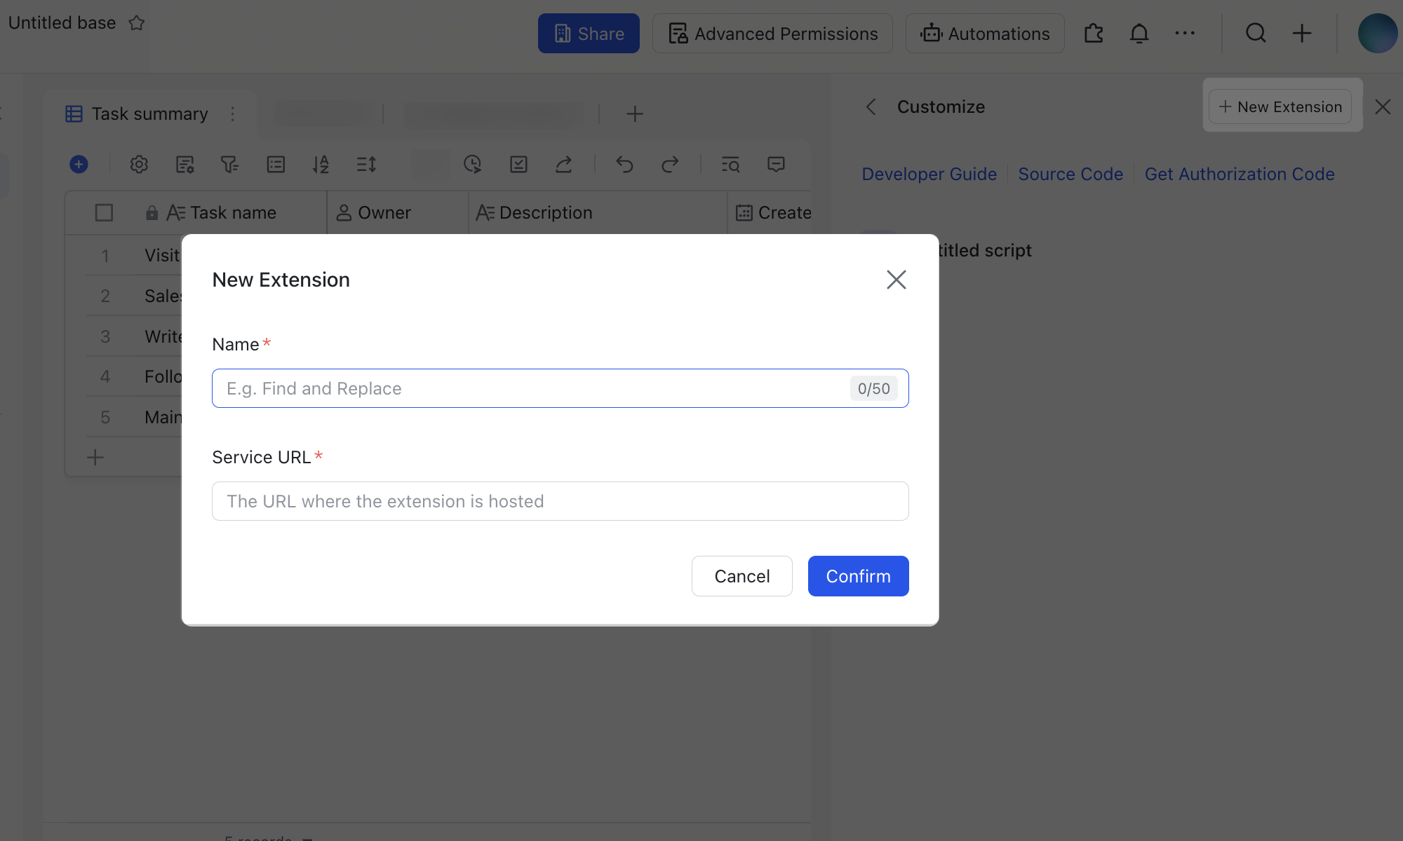Screen dimensions: 1403x841
Task: Open search within the Task summary view
Action: coord(730,164)
